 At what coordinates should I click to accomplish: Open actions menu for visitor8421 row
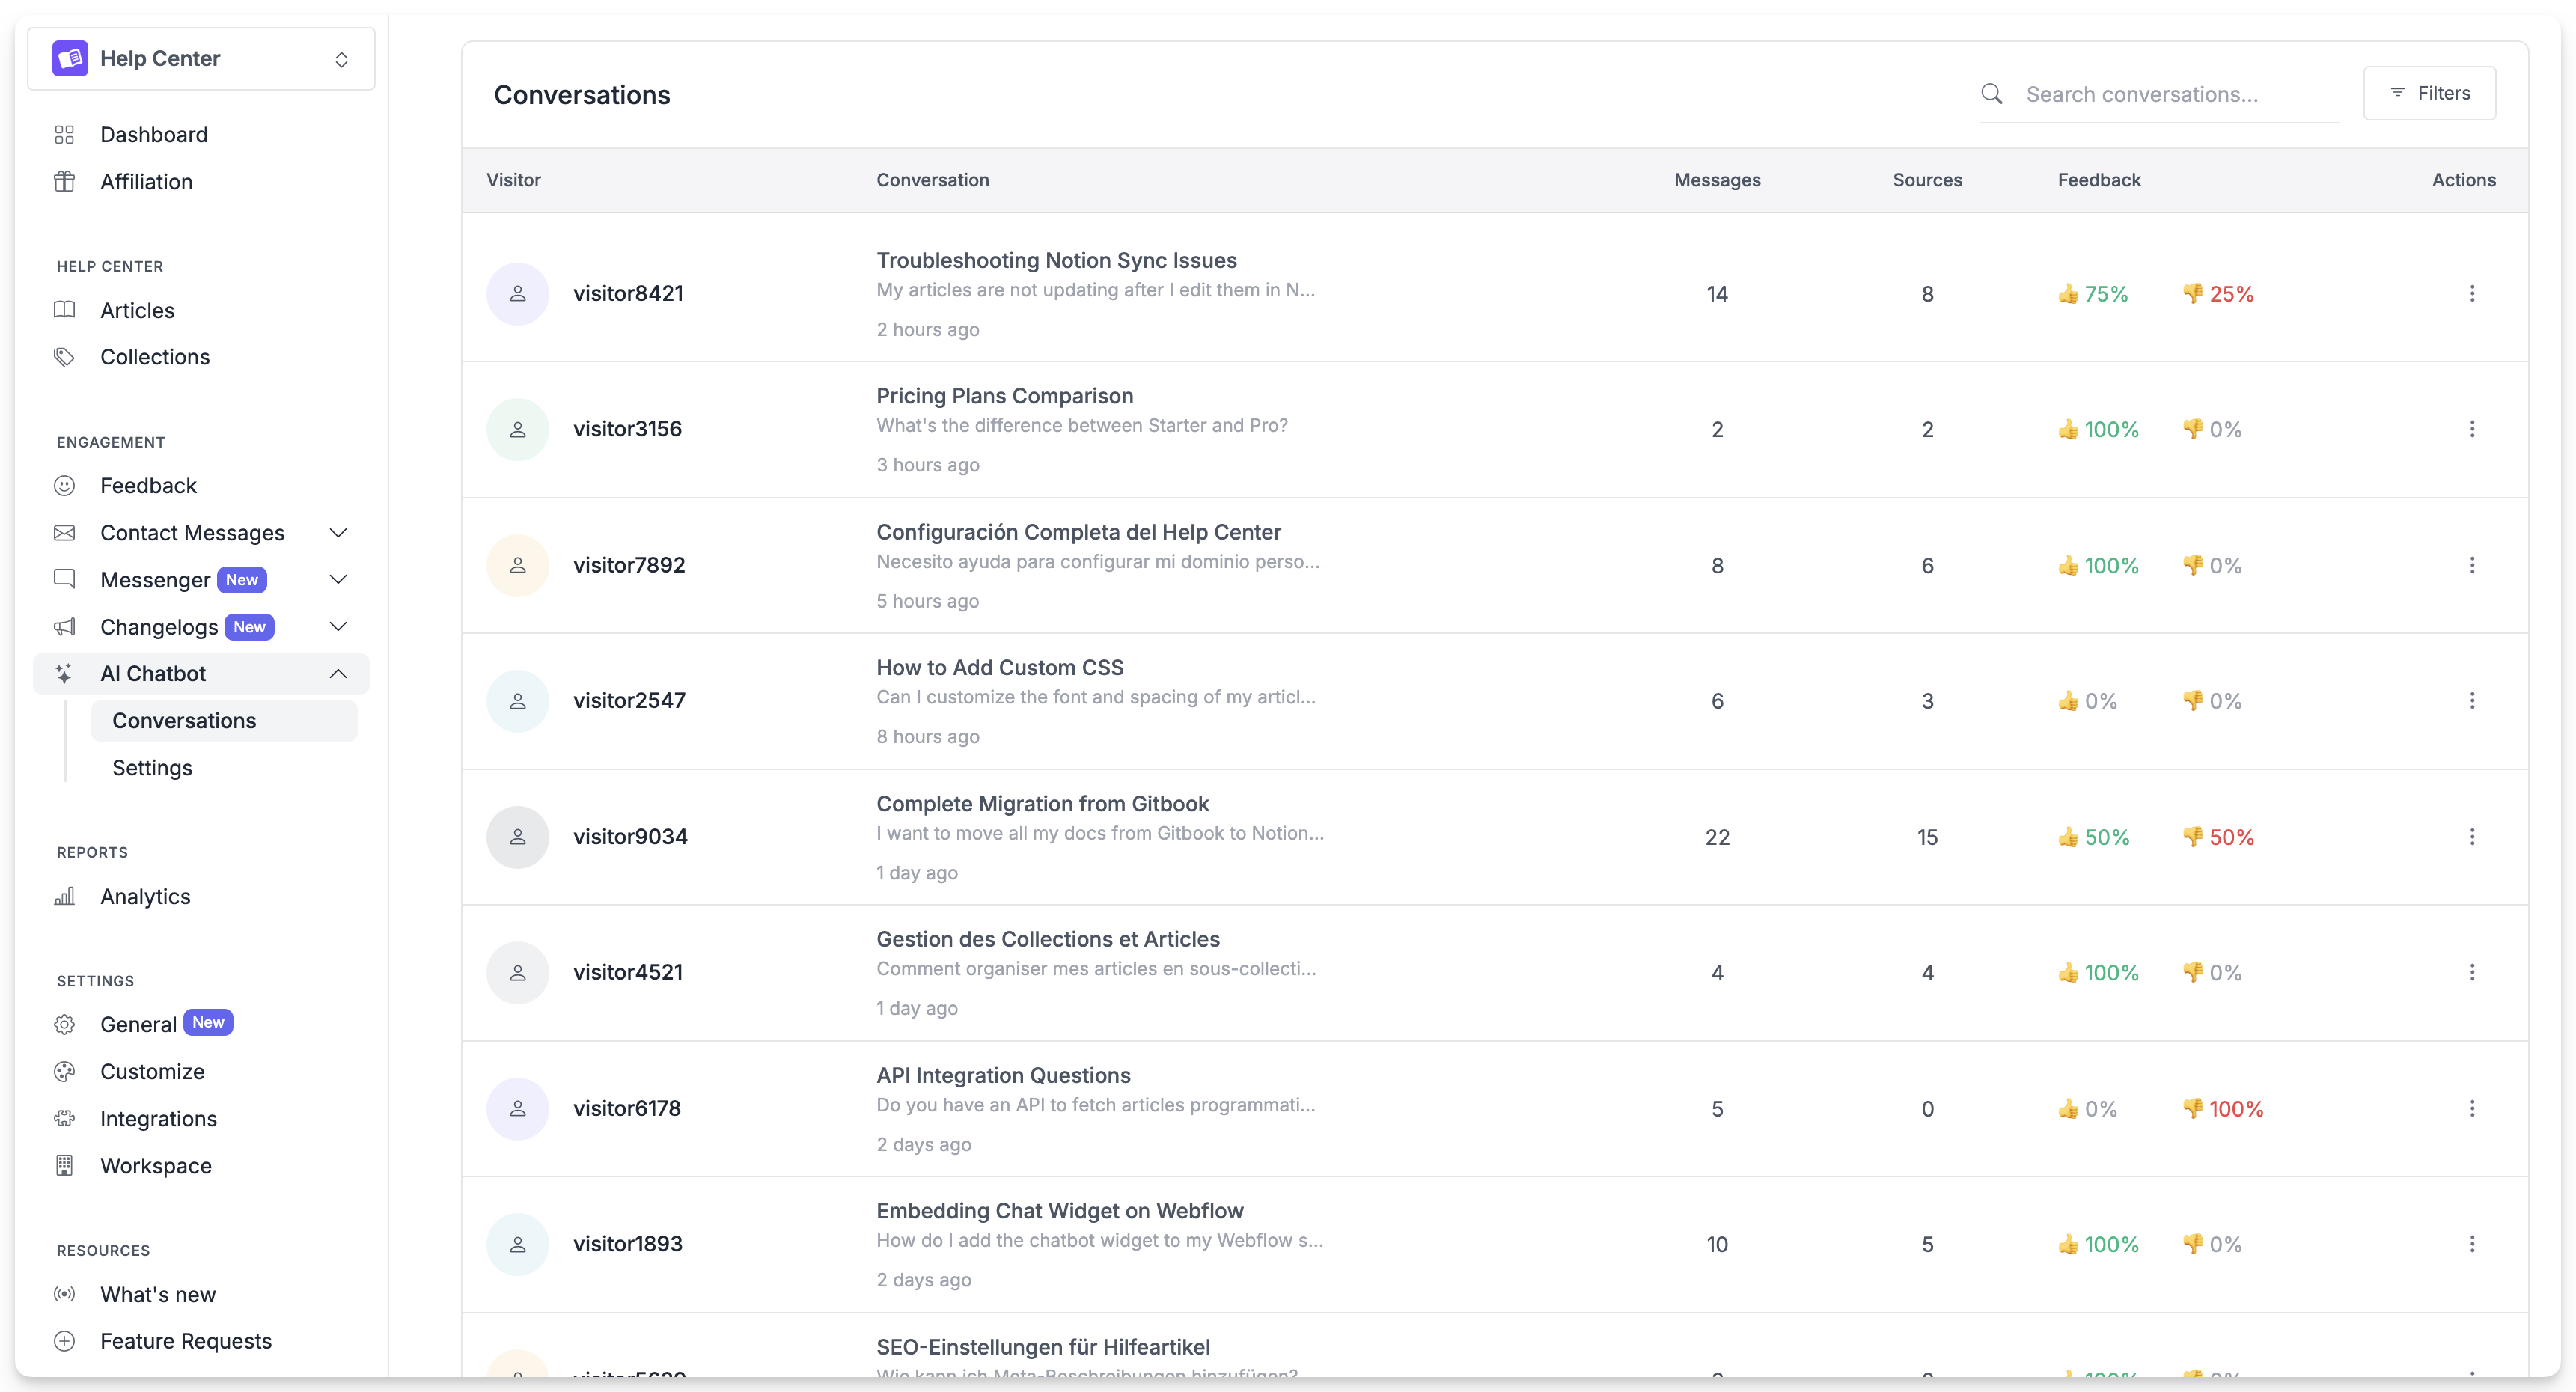(2471, 294)
